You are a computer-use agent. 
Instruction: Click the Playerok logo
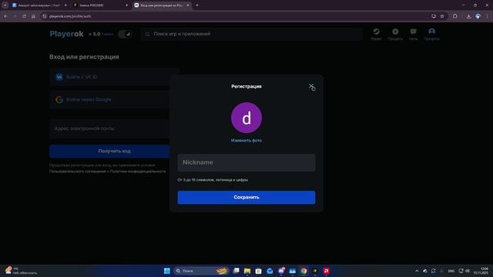coord(66,34)
